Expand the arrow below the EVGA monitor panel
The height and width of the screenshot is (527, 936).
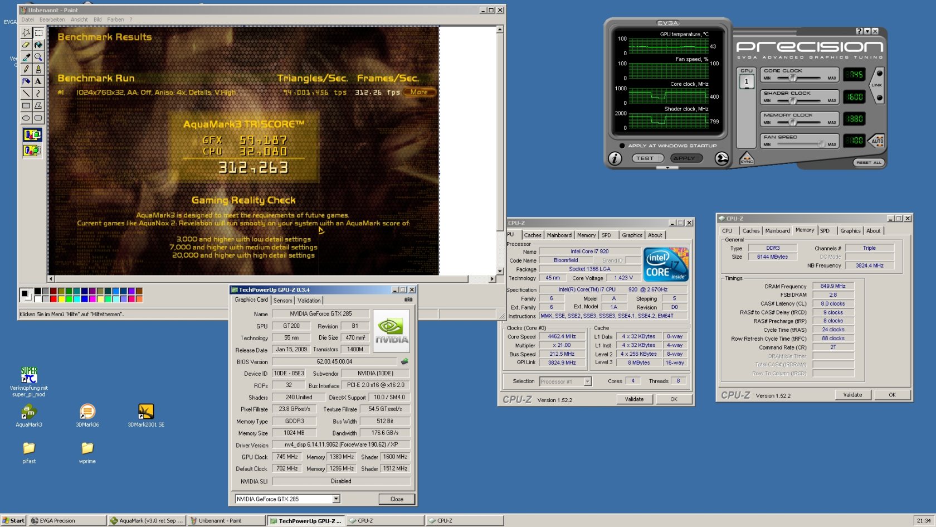pyautogui.click(x=667, y=167)
